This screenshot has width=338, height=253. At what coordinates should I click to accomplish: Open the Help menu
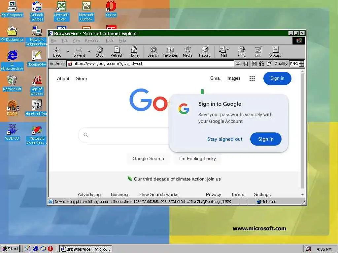(122, 41)
